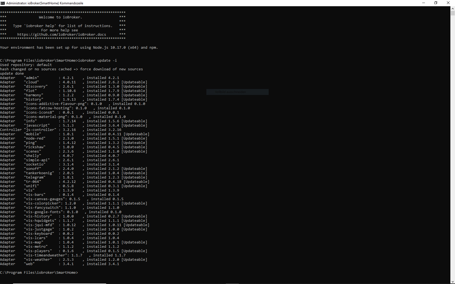
Task: Click the final command prompt line
Action: (x=39, y=273)
